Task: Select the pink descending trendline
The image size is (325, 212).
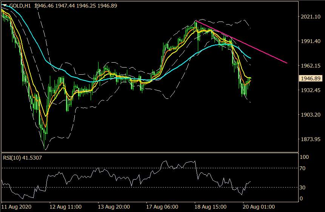Action: 242,42
